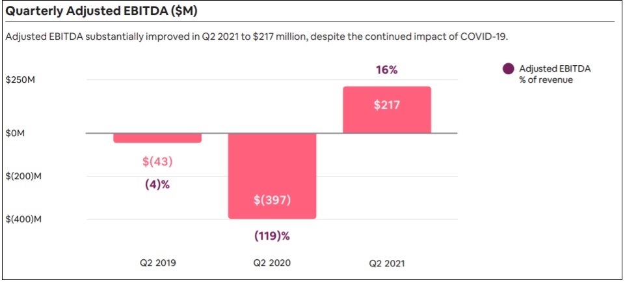
Task: Click the Q2 2020 axis label
Action: coord(272,263)
